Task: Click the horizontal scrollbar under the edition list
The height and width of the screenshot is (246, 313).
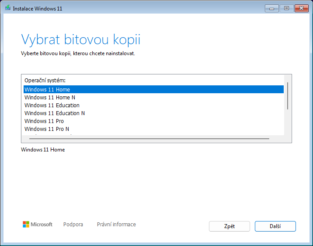Action: [149, 138]
